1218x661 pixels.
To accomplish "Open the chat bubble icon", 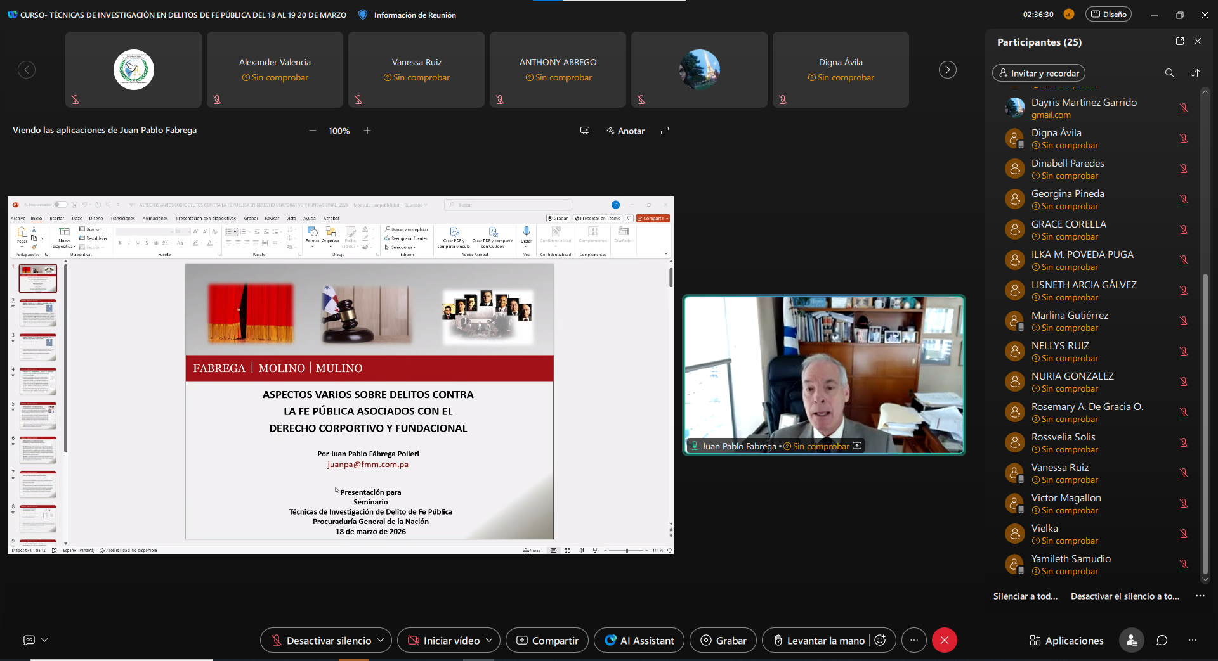I will 1162,640.
